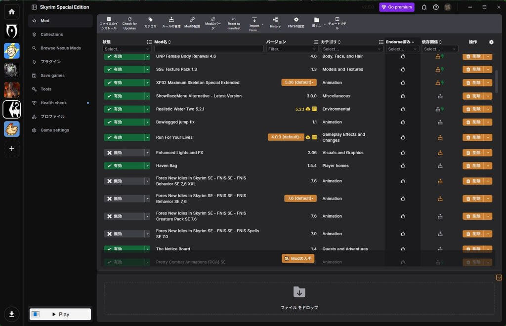
Task: Toggle 有効 status of SSE Texture Pack 1.3
Action: point(124,69)
